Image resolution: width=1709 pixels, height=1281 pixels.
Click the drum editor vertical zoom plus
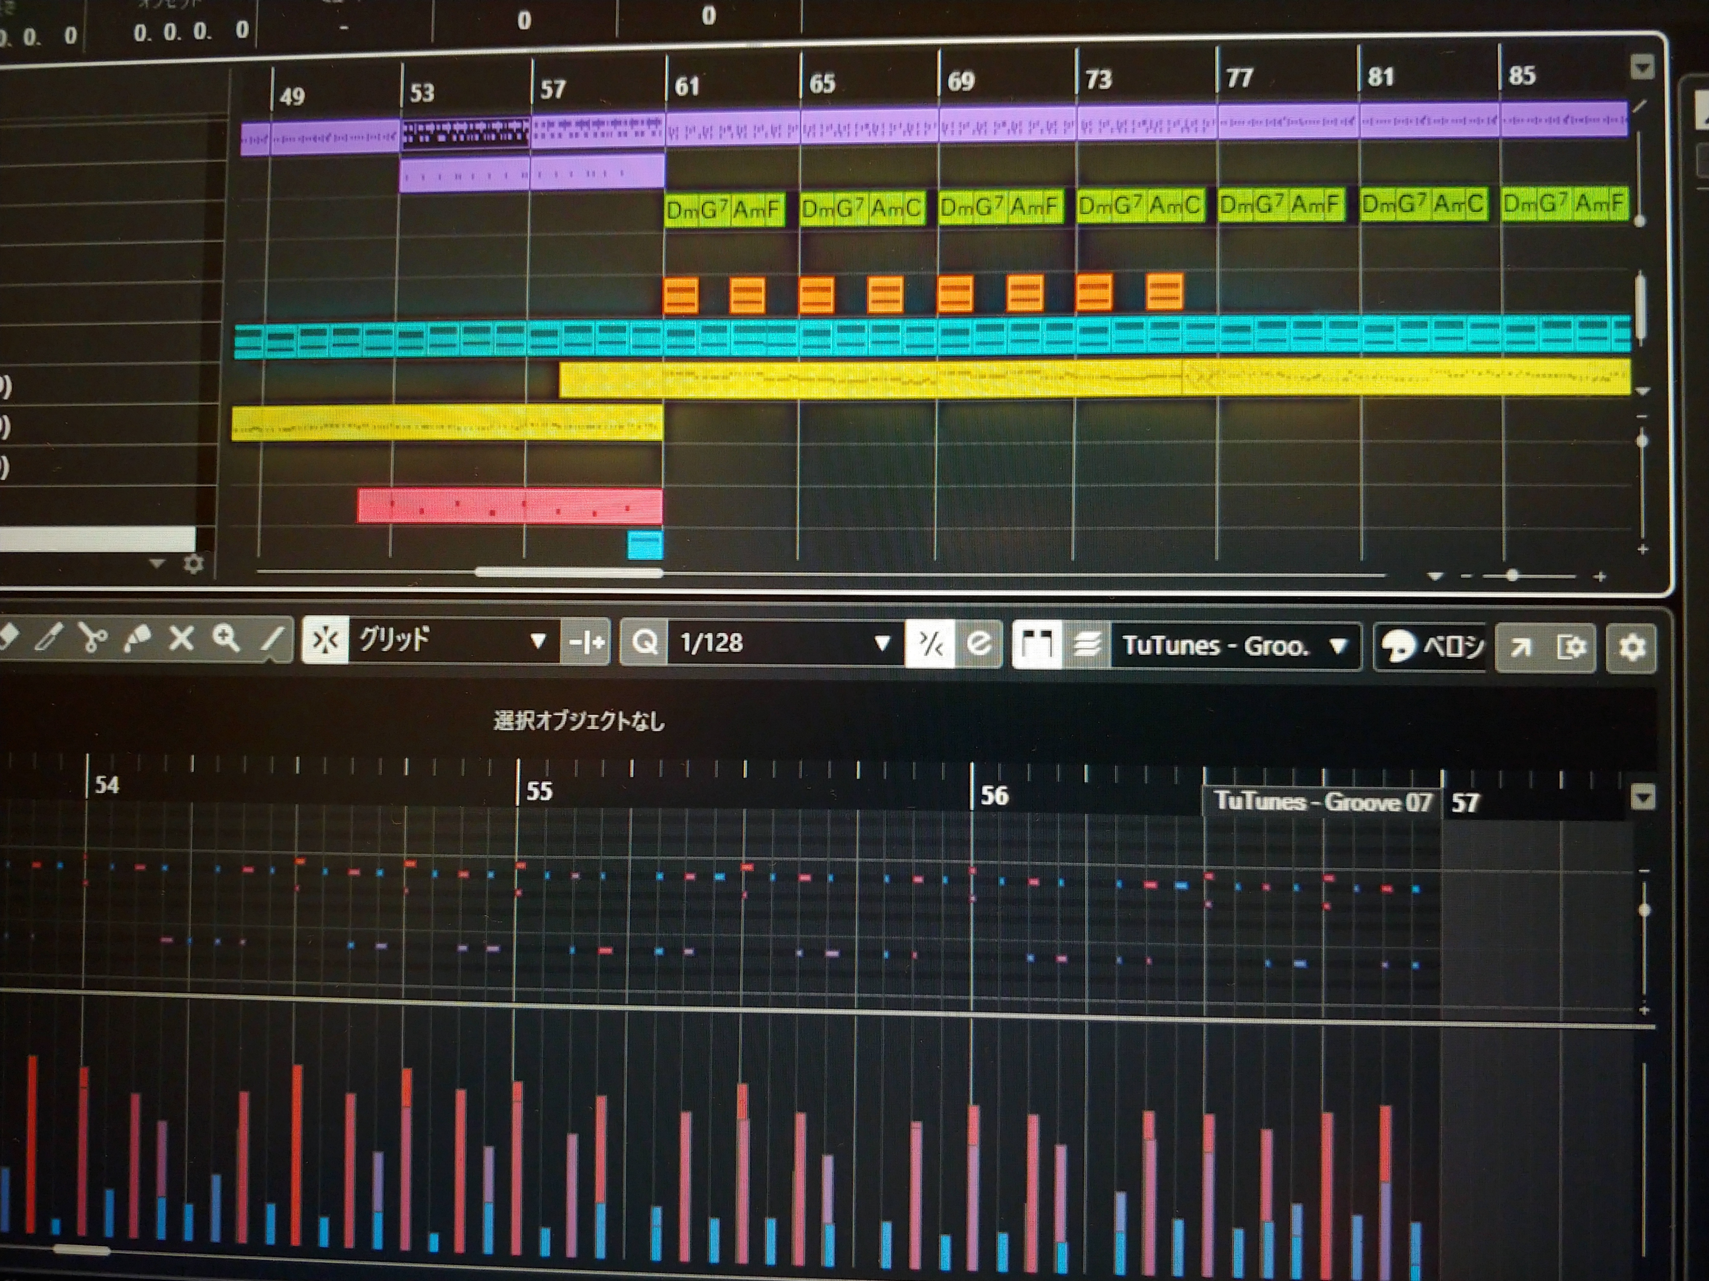(1644, 1010)
